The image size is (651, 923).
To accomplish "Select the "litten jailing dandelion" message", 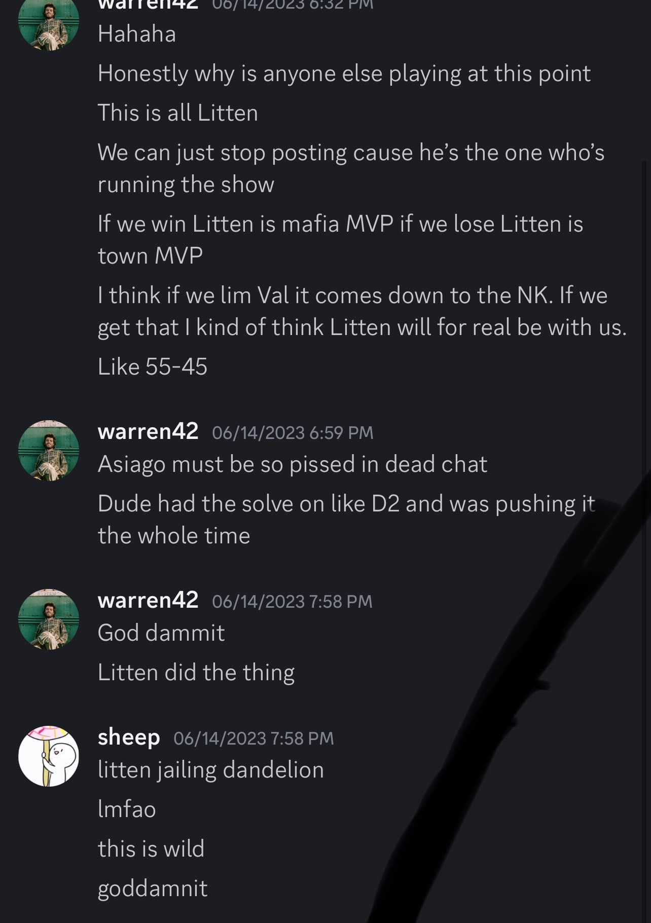I will click(211, 770).
